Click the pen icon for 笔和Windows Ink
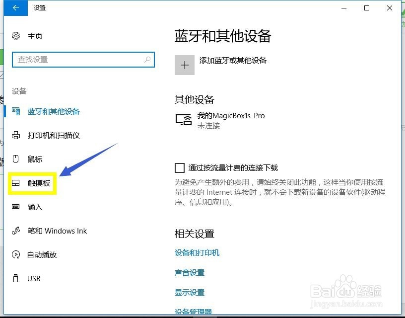Image resolution: width=405 pixels, height=318 pixels. tap(16, 231)
